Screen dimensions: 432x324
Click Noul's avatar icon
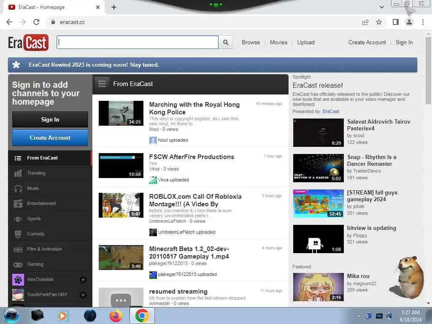tap(153, 140)
